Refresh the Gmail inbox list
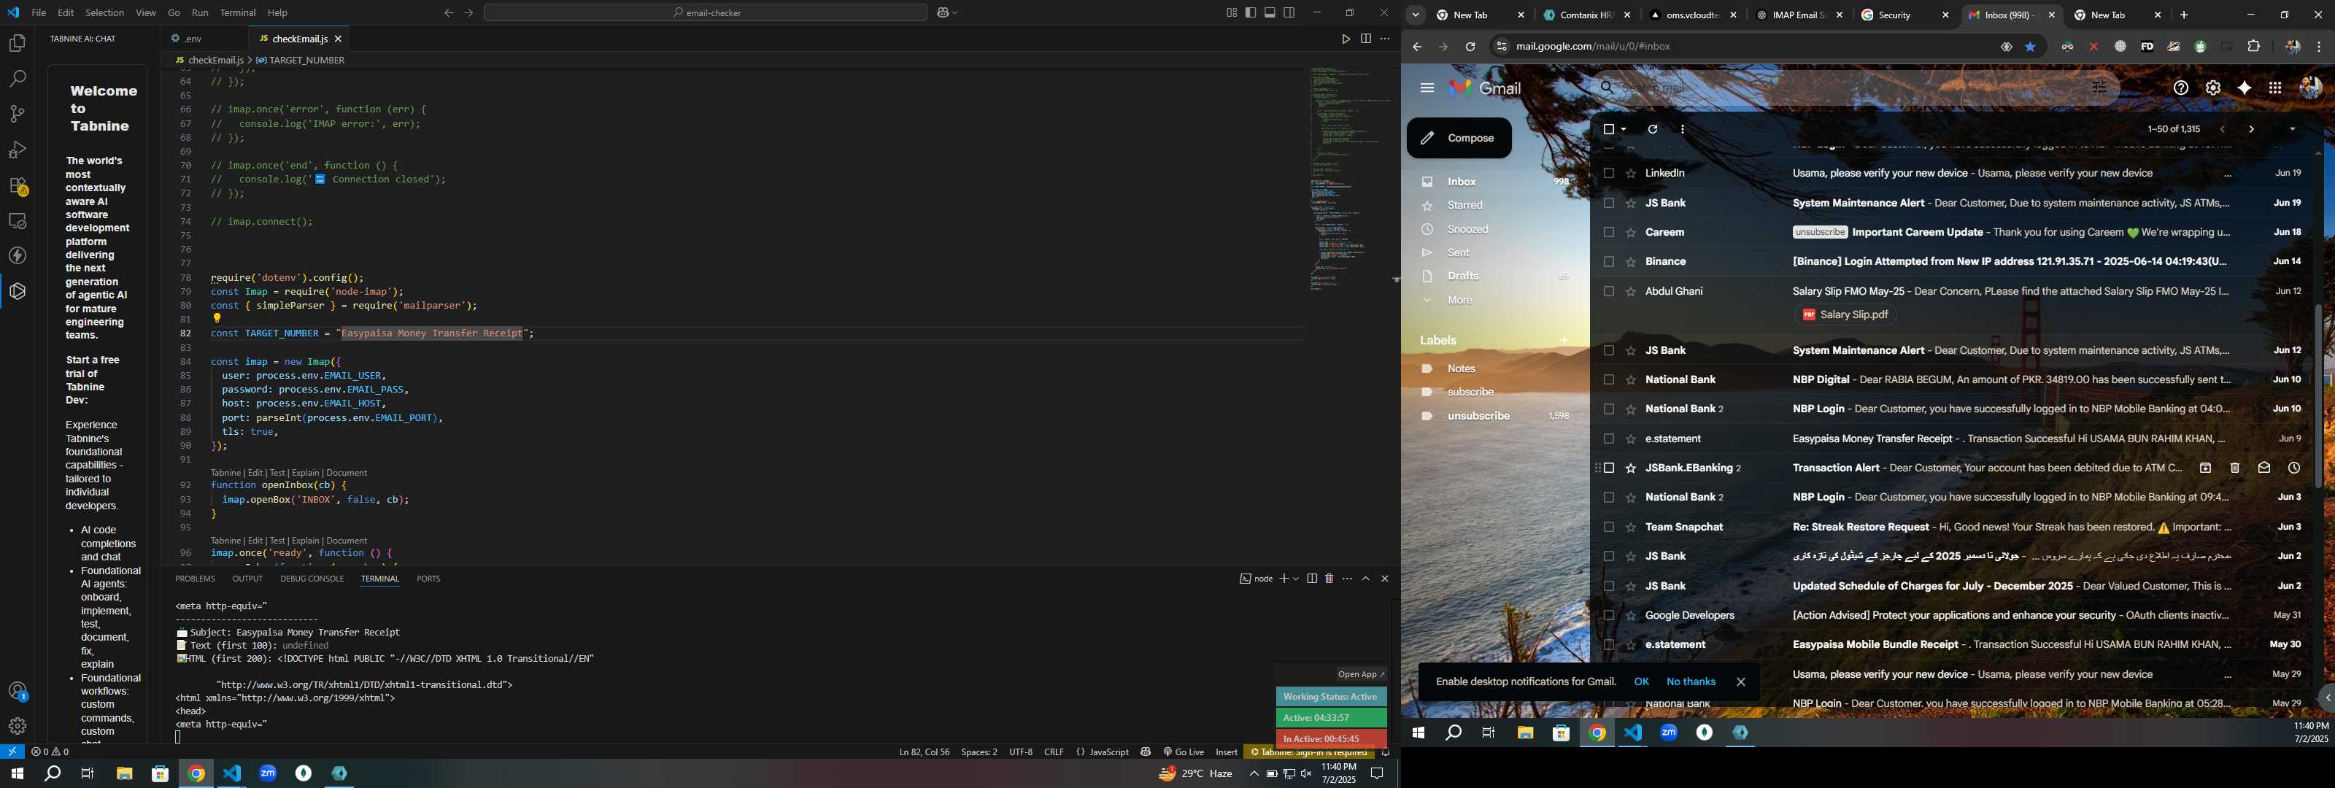This screenshot has height=788, width=2335. coord(1653,130)
